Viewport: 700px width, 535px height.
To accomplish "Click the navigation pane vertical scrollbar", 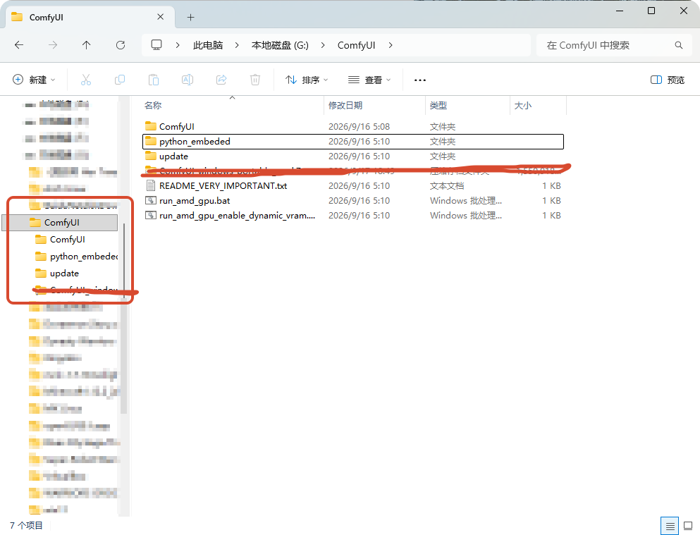I will [x=123, y=318].
